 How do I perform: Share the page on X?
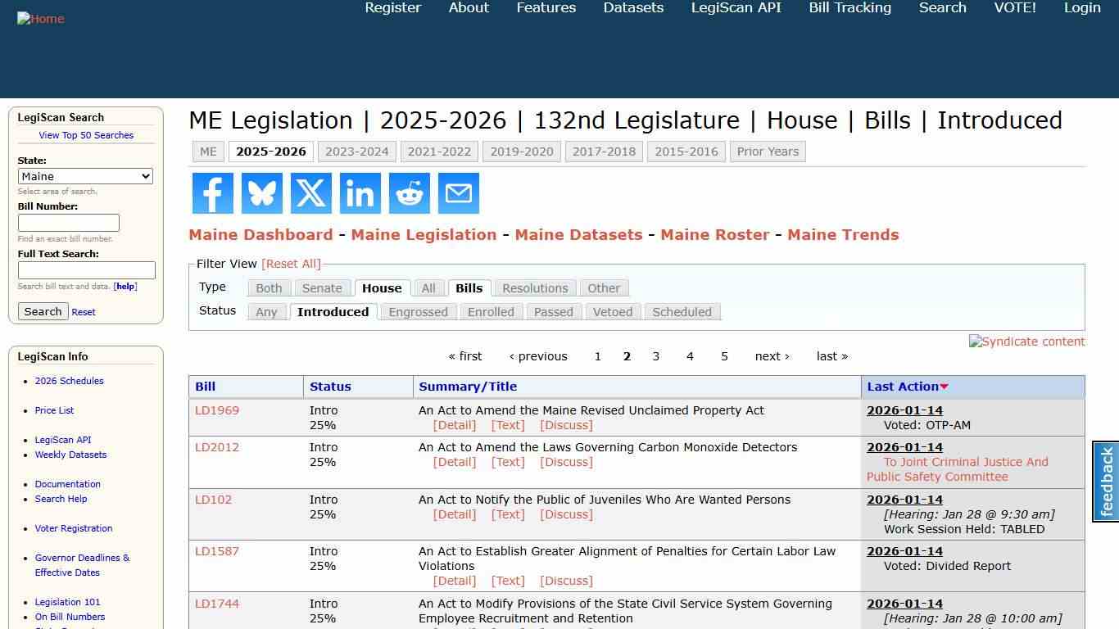click(x=310, y=193)
